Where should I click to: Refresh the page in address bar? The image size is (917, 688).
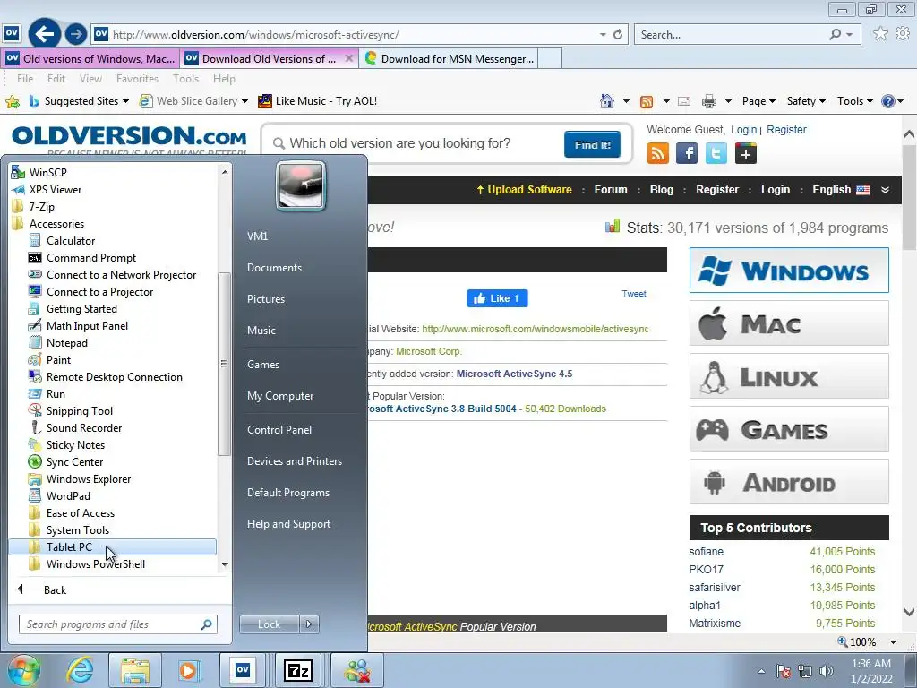[618, 35]
